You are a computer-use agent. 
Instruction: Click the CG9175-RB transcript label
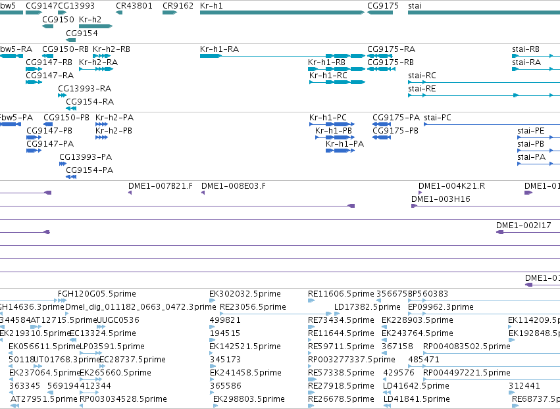point(390,62)
